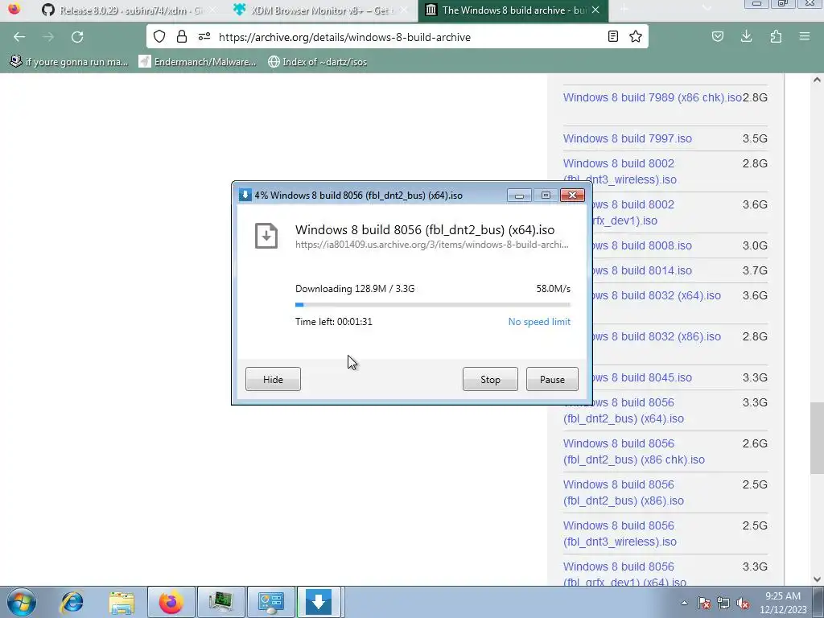
Task: Show hidden system tray icons
Action: (x=684, y=603)
